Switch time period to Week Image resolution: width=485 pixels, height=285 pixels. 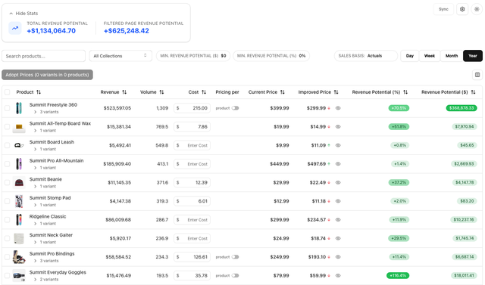pos(430,56)
